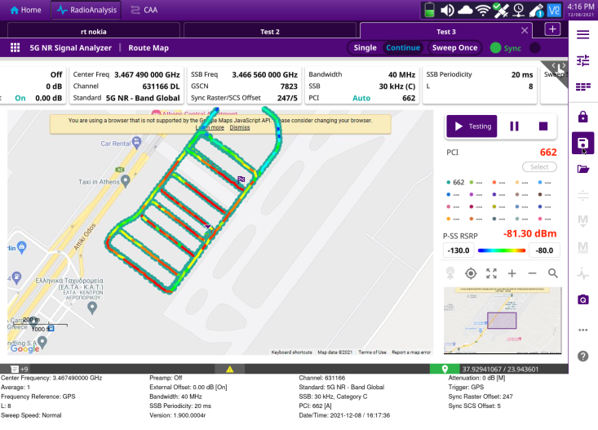
Task: Open the SSB Periodicity 20 ms setting
Action: (480, 74)
